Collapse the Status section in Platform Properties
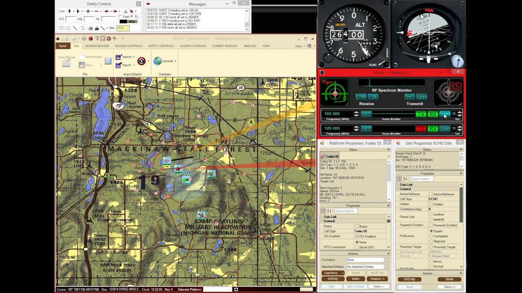 388,150
